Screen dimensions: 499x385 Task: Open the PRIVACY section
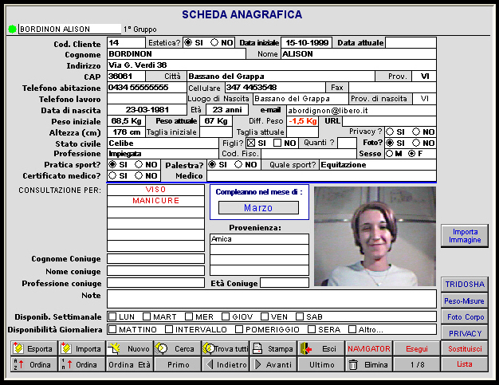tap(465, 333)
